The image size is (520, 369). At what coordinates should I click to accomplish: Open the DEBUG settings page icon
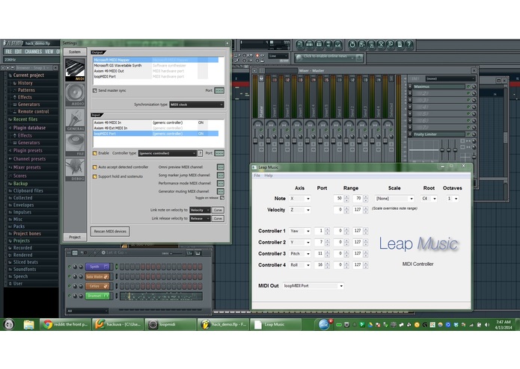75,170
